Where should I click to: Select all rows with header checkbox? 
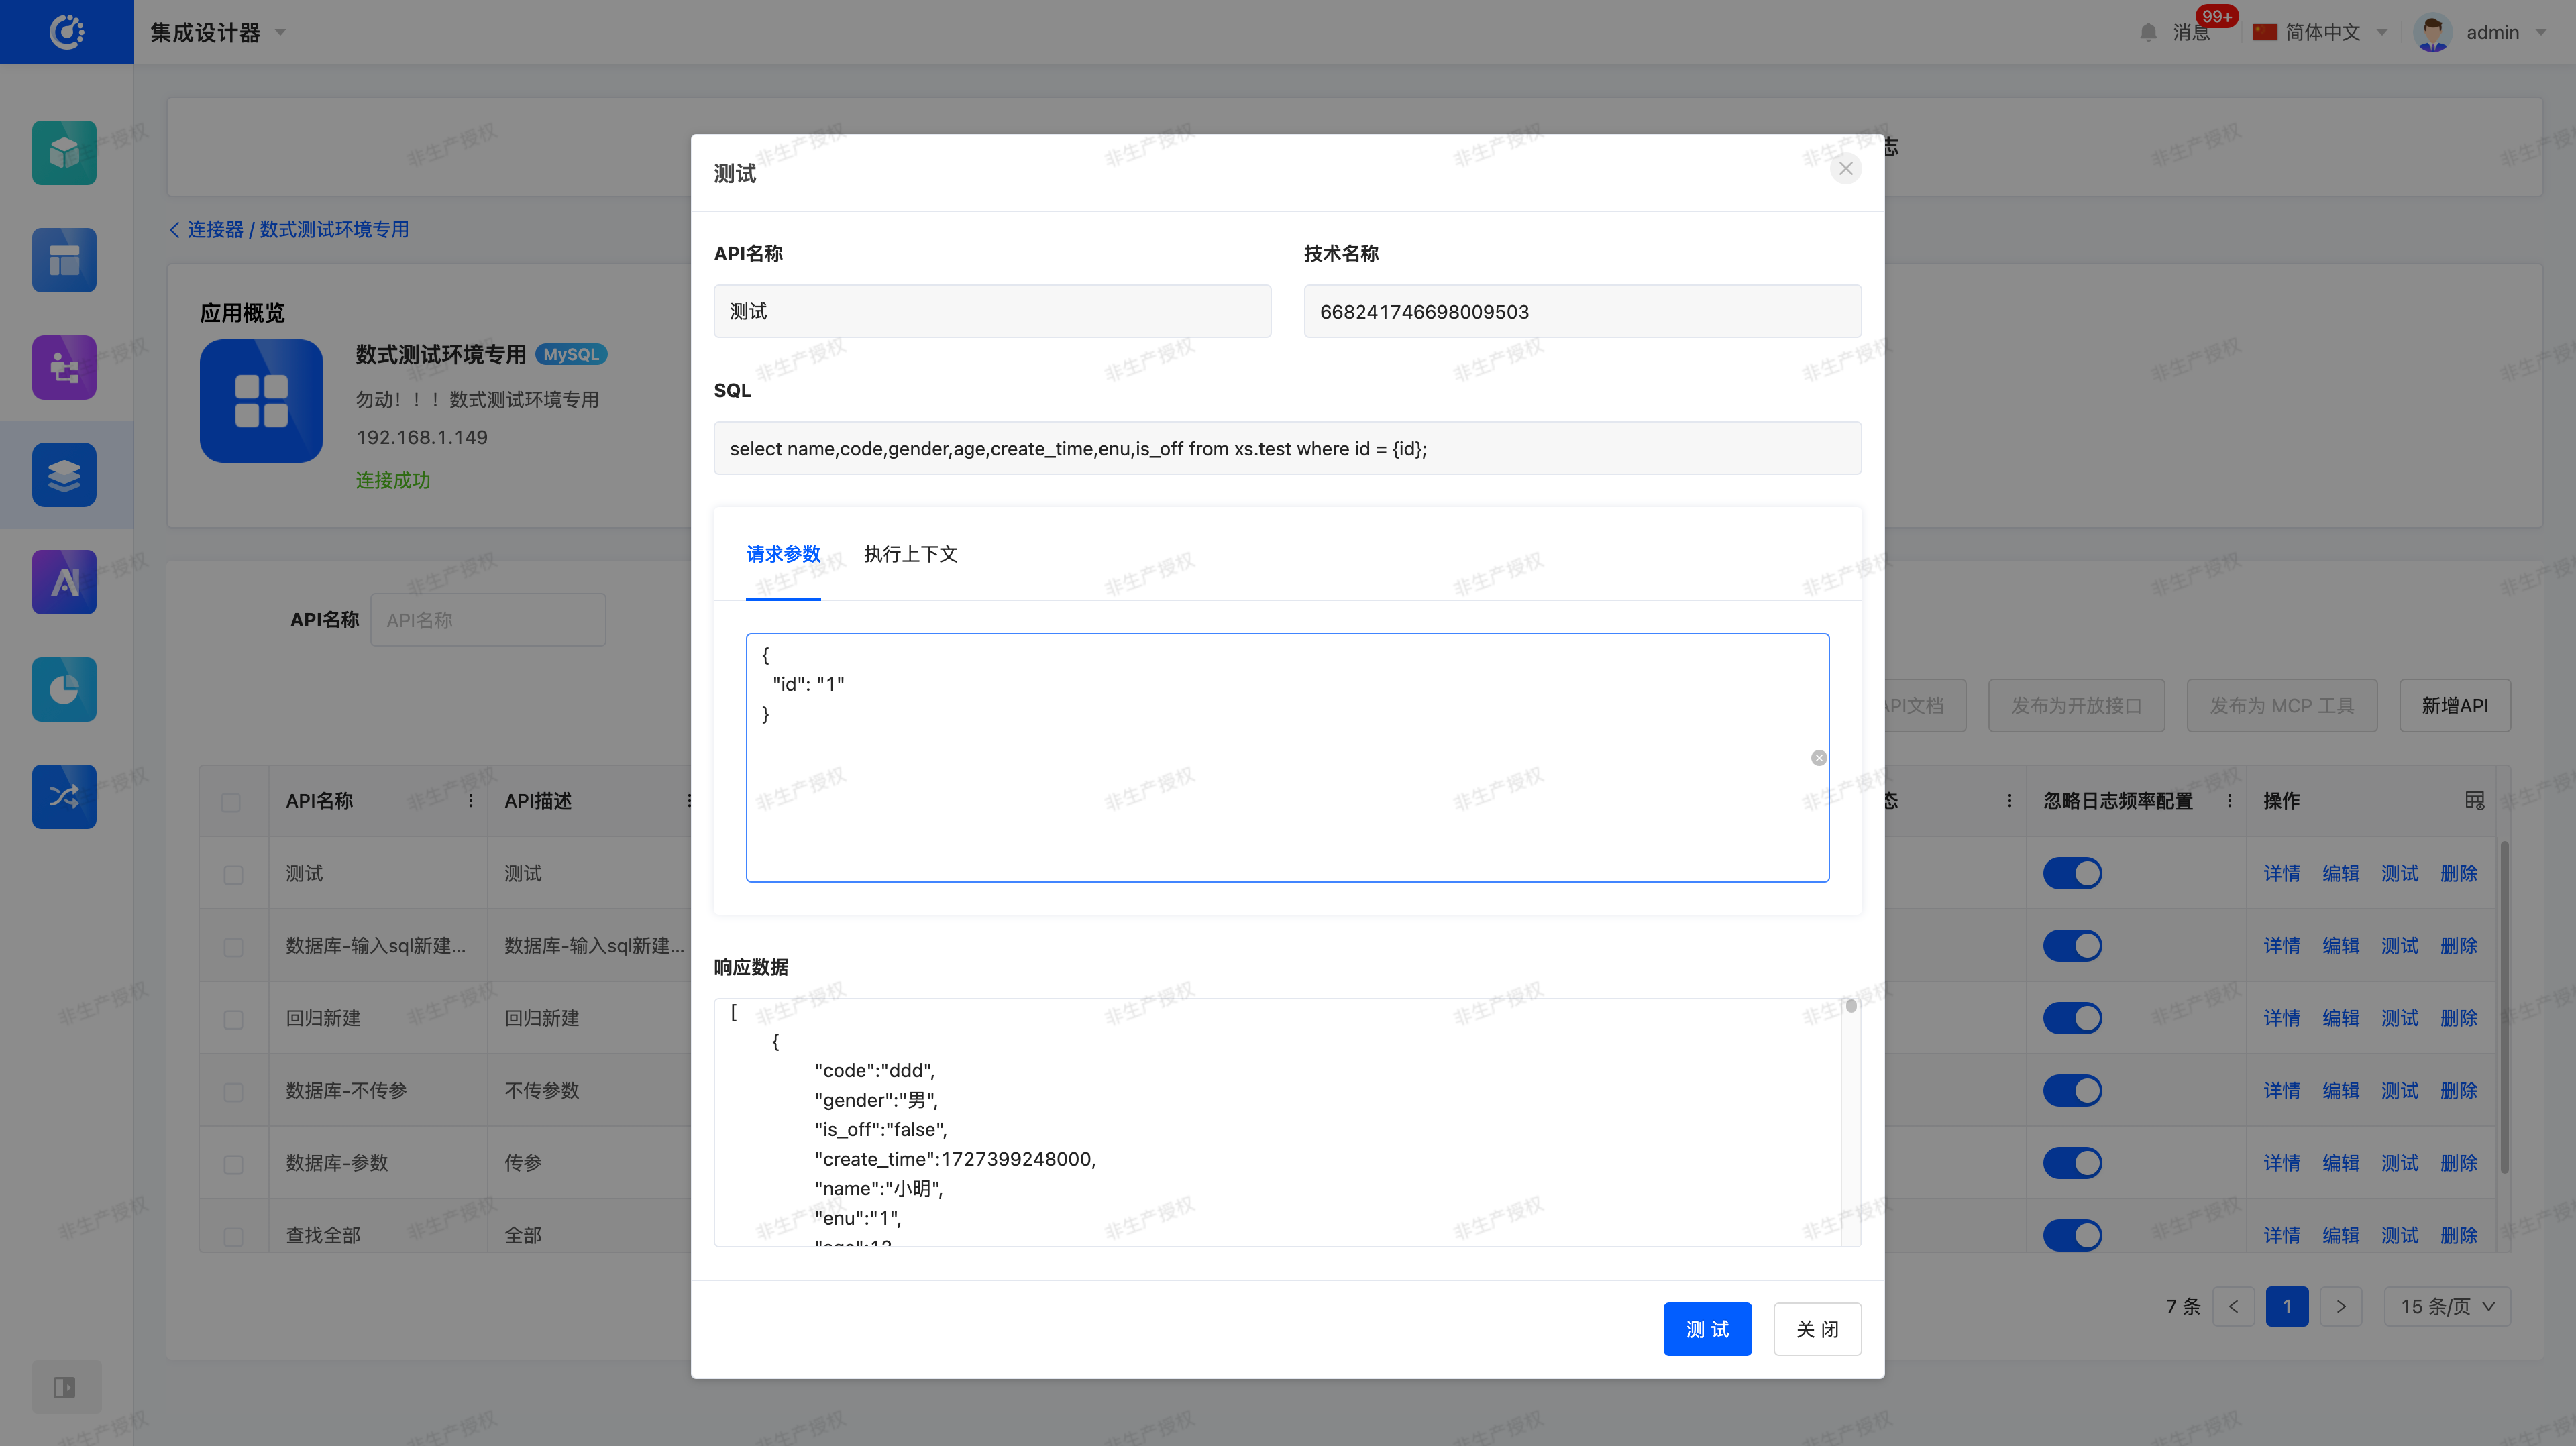coord(231,802)
